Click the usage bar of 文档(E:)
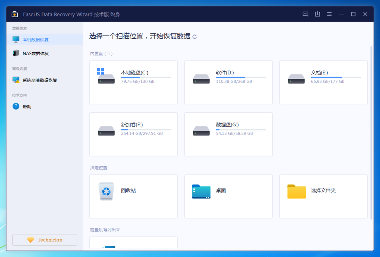The image size is (380, 257). [x=336, y=78]
